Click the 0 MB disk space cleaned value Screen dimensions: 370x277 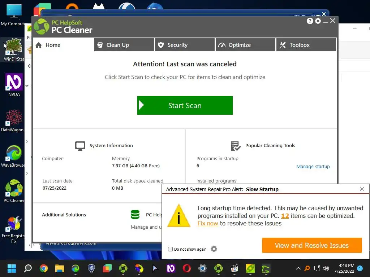click(x=117, y=188)
